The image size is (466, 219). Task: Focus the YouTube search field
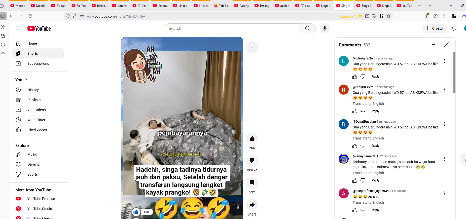point(232,28)
